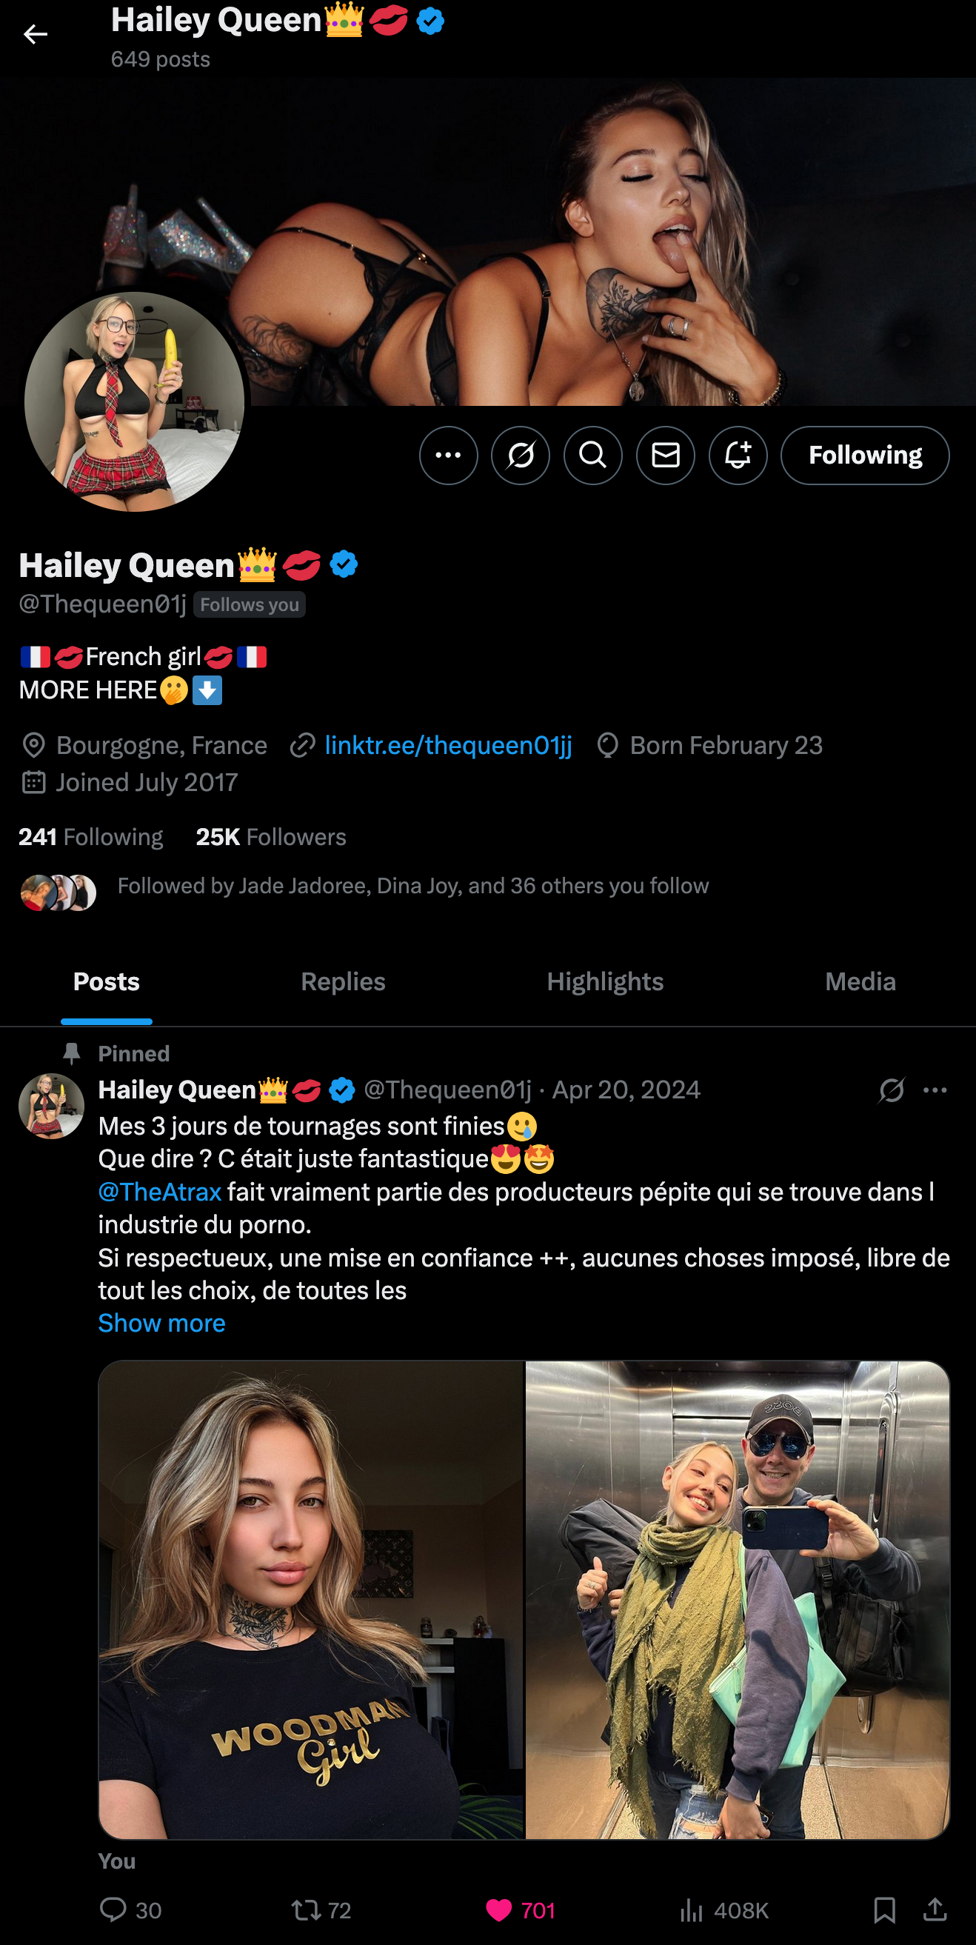Image resolution: width=976 pixels, height=1945 pixels.
Task: Open the linktr.ee/thequeen01jj link
Action: coord(448,745)
